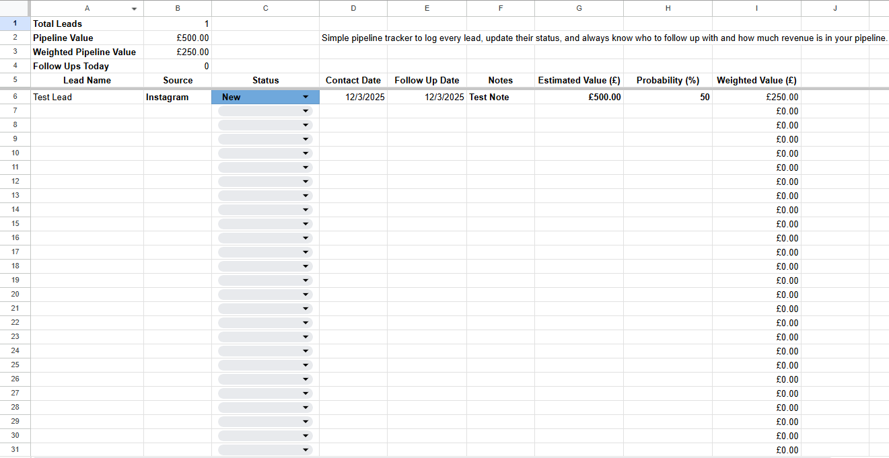Open the dropdown arrow in column A header
This screenshot has width=889, height=458.
coord(134,9)
